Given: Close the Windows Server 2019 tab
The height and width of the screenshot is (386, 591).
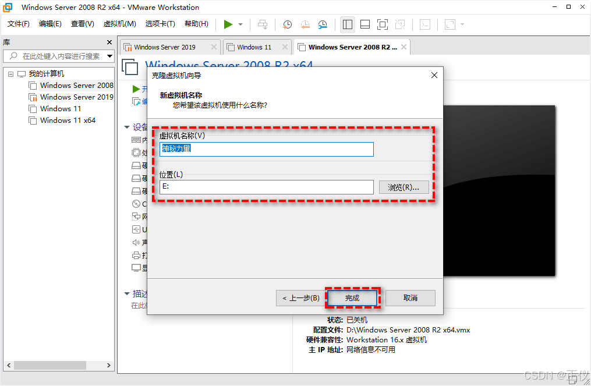Looking at the screenshot, I should click(x=214, y=47).
